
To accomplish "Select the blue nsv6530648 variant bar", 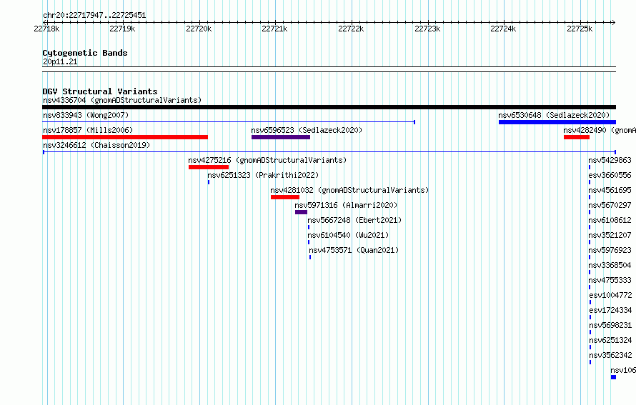I will 557,122.
